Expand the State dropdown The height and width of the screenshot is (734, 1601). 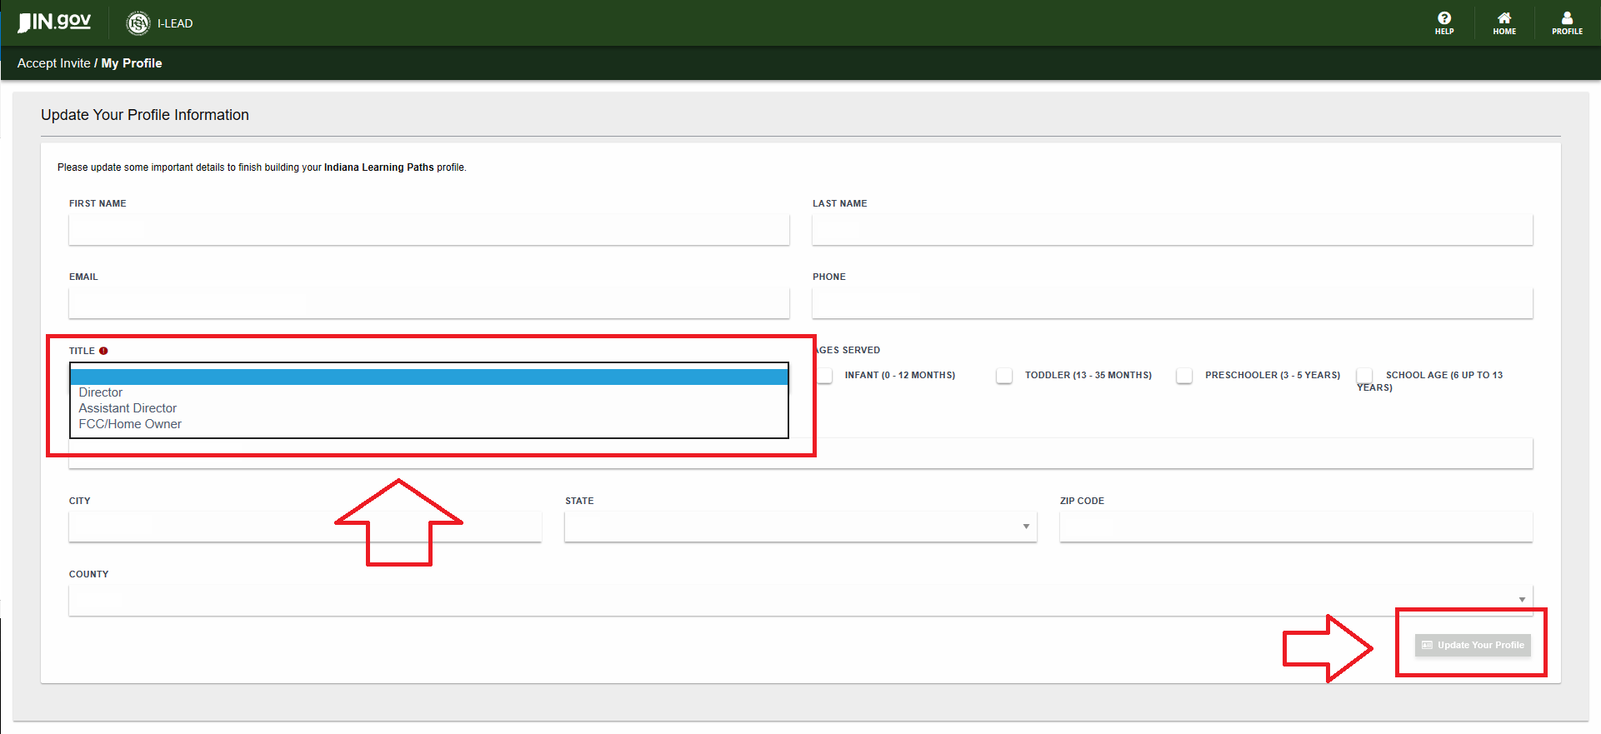pos(800,527)
